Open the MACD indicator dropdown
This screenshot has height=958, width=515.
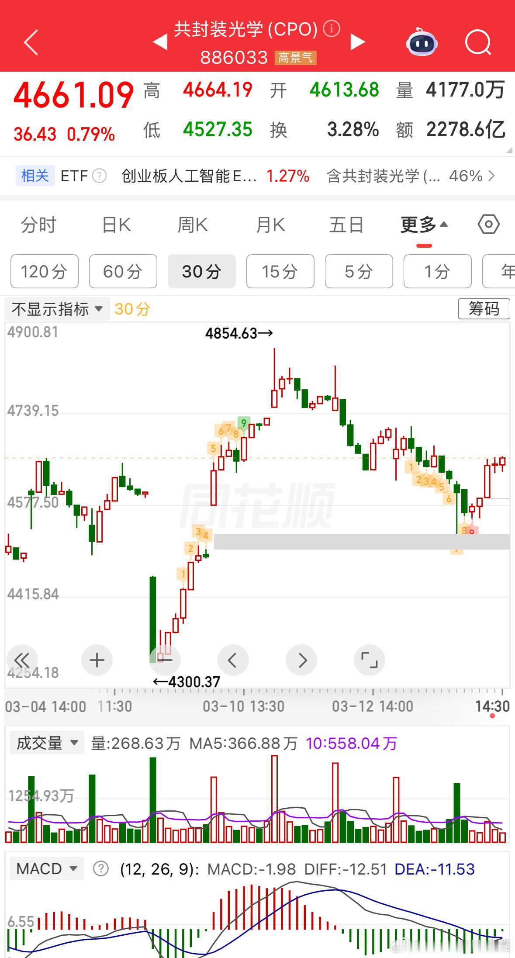(46, 868)
